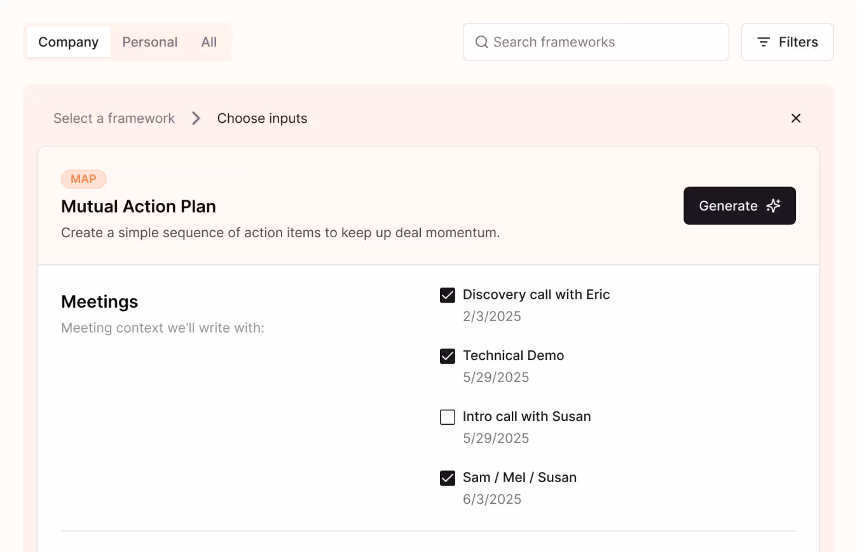857x552 pixels.
Task: Click the Choose inputs breadcrumb step
Action: 262,118
